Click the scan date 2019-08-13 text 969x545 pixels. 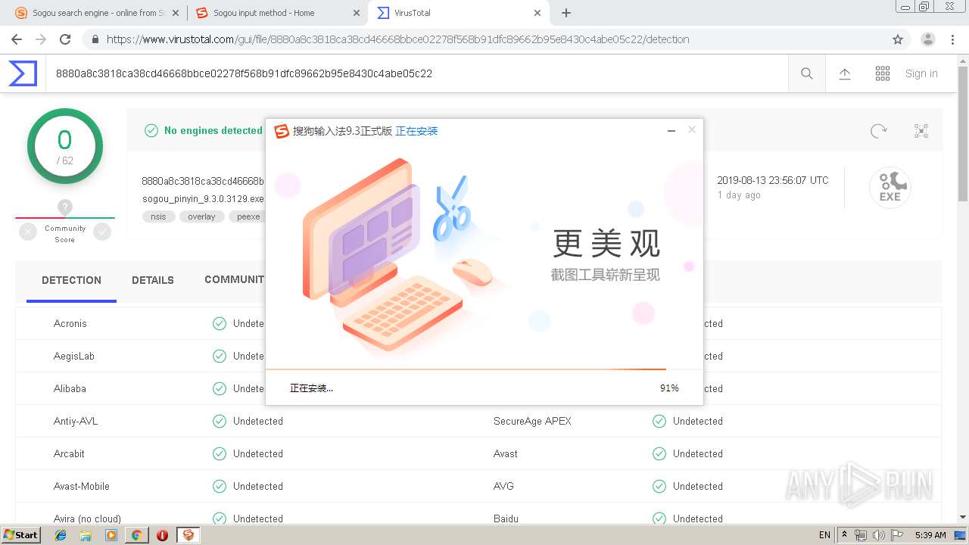pyautogui.click(x=773, y=180)
